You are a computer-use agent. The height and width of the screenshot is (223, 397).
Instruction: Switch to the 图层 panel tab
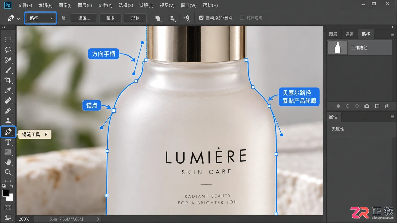(x=333, y=34)
